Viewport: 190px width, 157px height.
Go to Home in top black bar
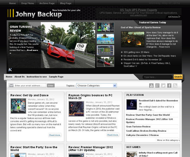pyautogui.click(x=12, y=3)
